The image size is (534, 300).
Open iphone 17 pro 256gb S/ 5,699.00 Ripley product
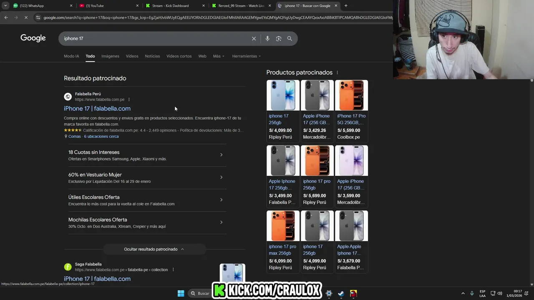click(x=317, y=176)
